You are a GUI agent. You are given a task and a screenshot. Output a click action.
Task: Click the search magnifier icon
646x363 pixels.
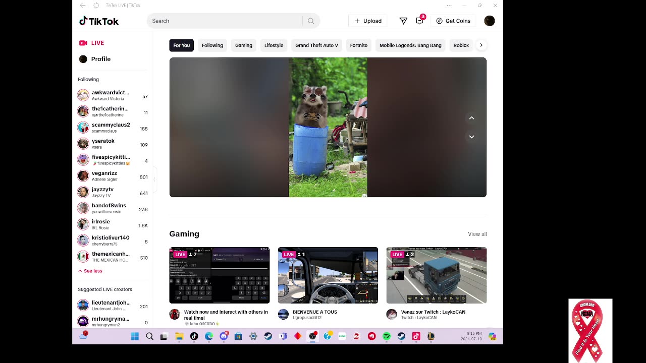(x=311, y=21)
